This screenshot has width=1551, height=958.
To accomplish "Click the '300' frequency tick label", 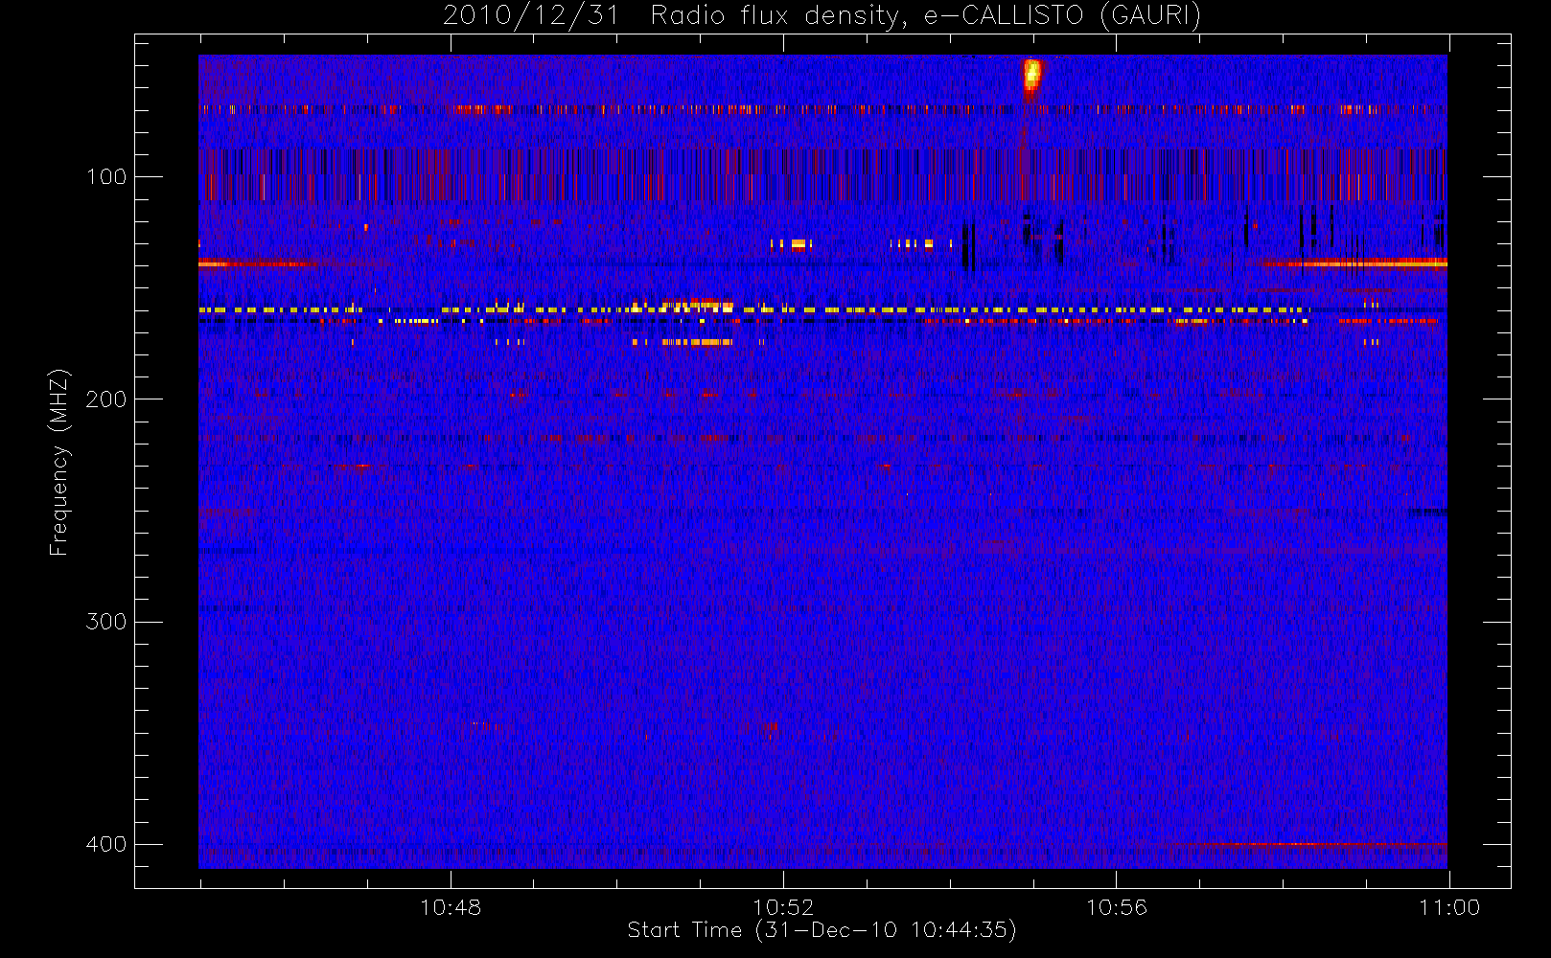I will coord(105,622).
